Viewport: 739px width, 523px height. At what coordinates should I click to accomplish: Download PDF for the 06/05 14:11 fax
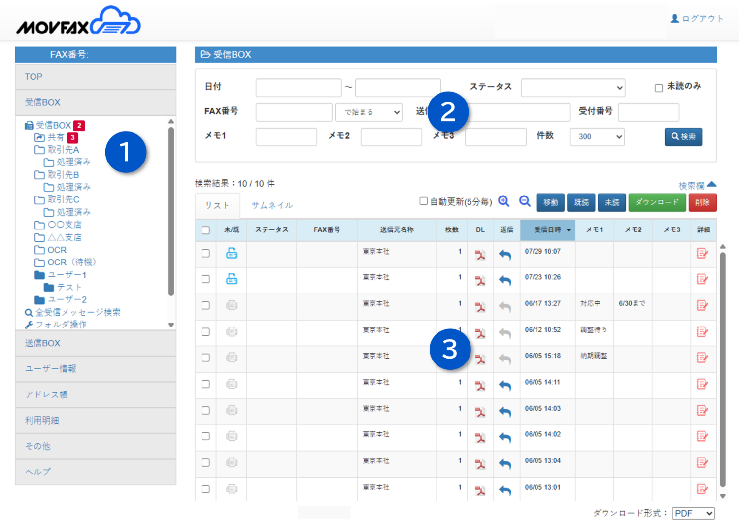pyautogui.click(x=480, y=386)
